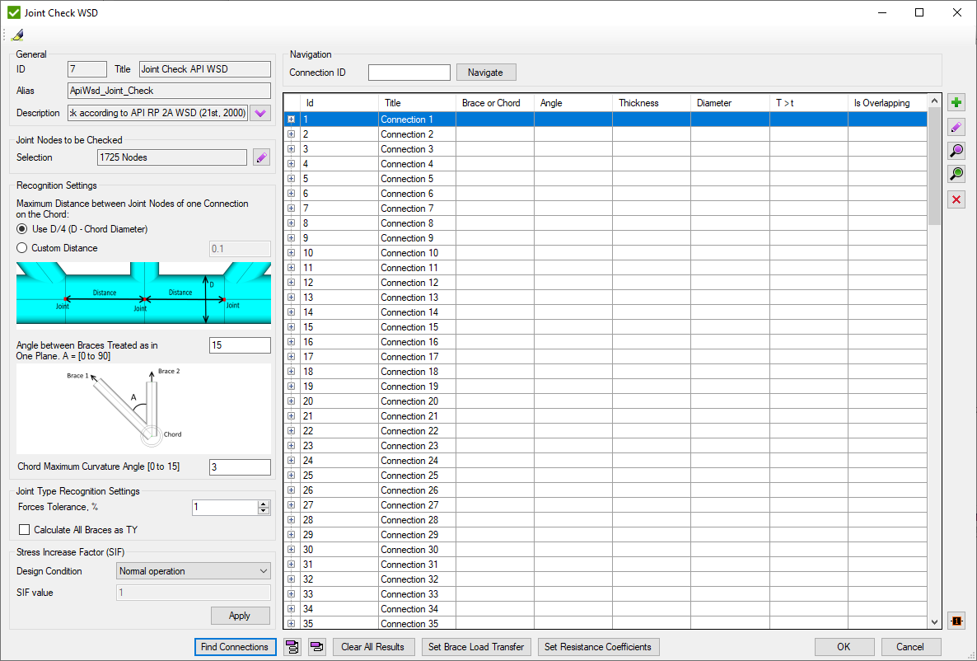The height and width of the screenshot is (661, 977).
Task: Click the Find Connections button
Action: coord(235,647)
